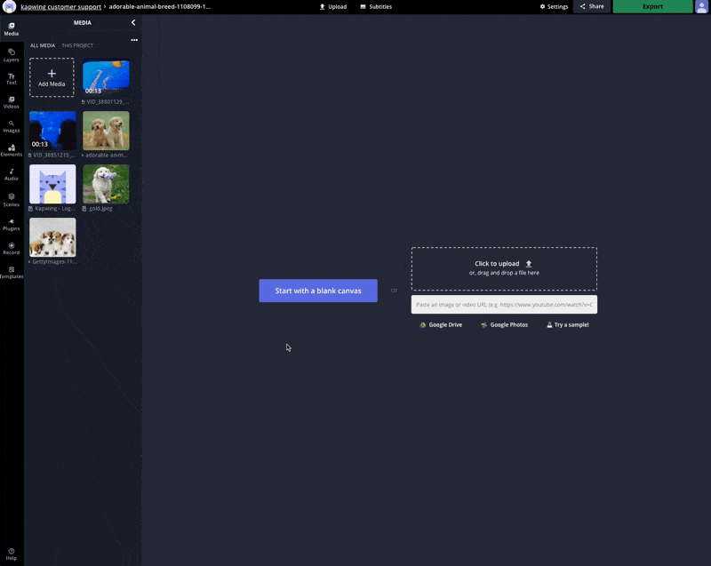The height and width of the screenshot is (566, 711).
Task: Open the Templates sidebar panel
Action: 12,272
